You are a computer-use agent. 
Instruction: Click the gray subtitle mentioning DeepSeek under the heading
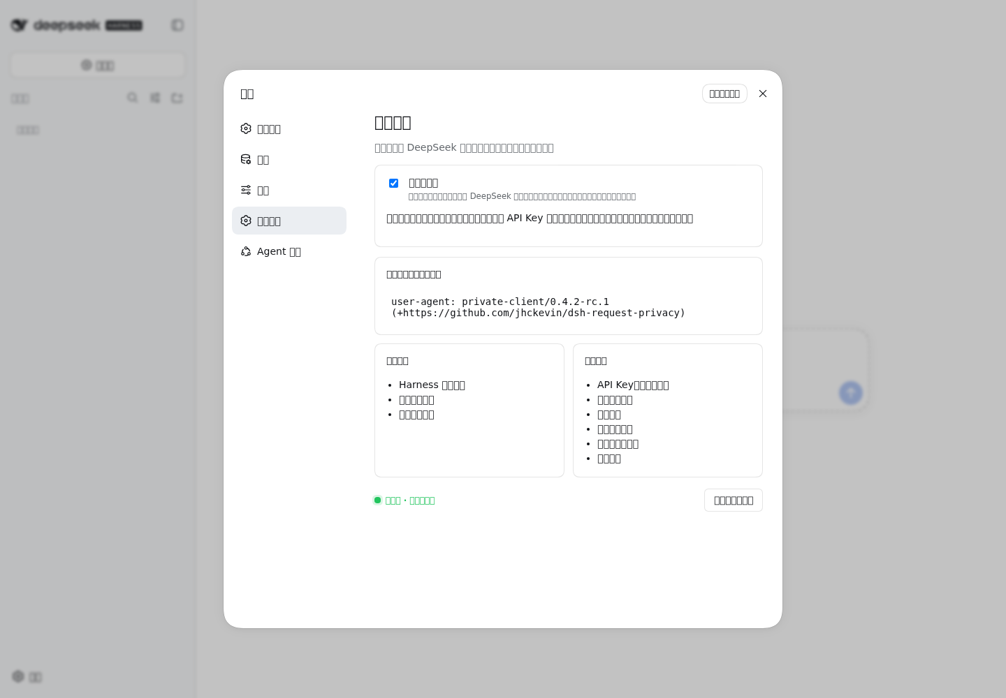click(x=464, y=147)
